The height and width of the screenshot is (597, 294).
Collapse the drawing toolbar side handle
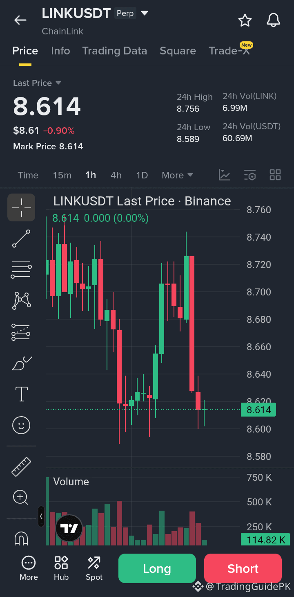tap(41, 516)
